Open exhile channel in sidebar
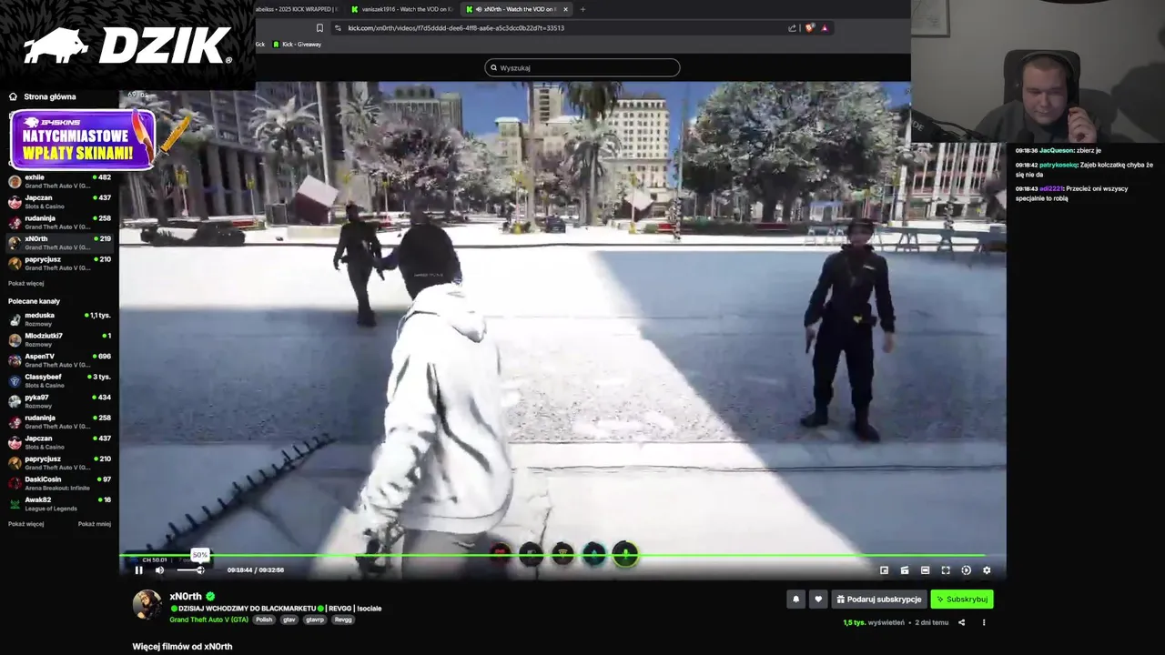Viewport: 1165px width, 655px height. click(59, 181)
